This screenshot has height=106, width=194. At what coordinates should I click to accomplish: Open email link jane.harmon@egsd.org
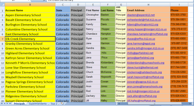point(141,44)
